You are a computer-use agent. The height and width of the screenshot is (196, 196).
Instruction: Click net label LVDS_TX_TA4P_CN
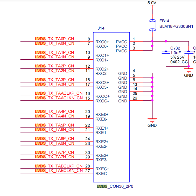coord(54,111)
